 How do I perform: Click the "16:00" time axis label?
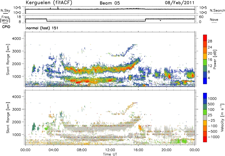(138, 150)
